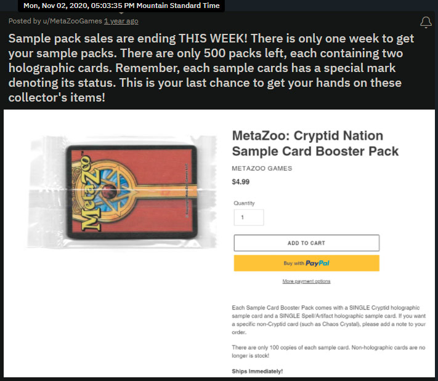The image size is (438, 381).
Task: Click the PayPal logo inside the yellow button
Action: (x=317, y=263)
